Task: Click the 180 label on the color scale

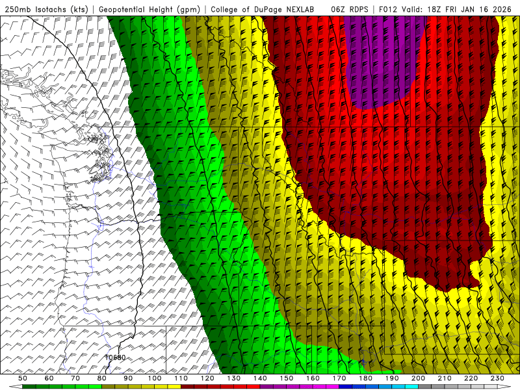Action: (365, 378)
